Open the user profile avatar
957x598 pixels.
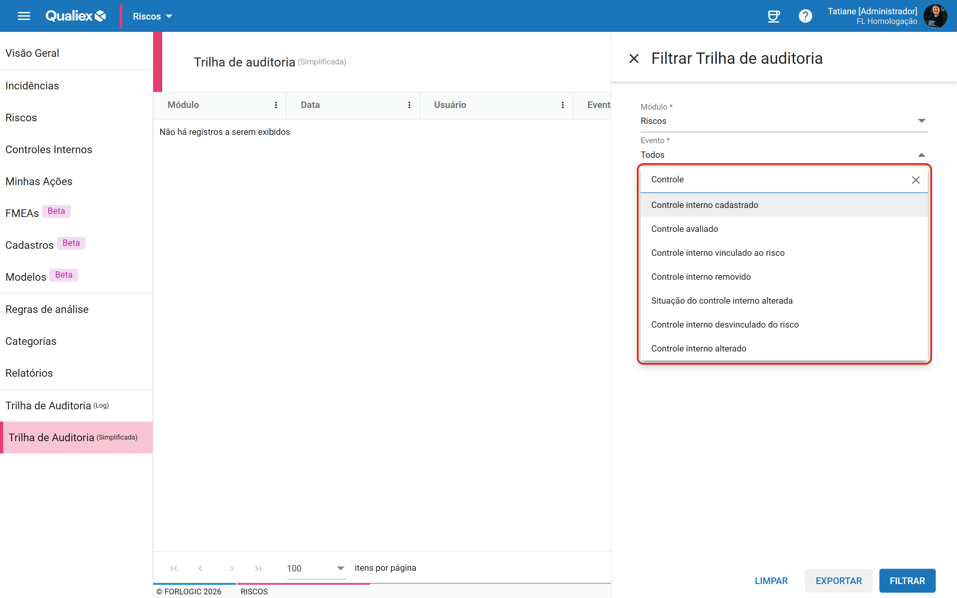point(935,16)
